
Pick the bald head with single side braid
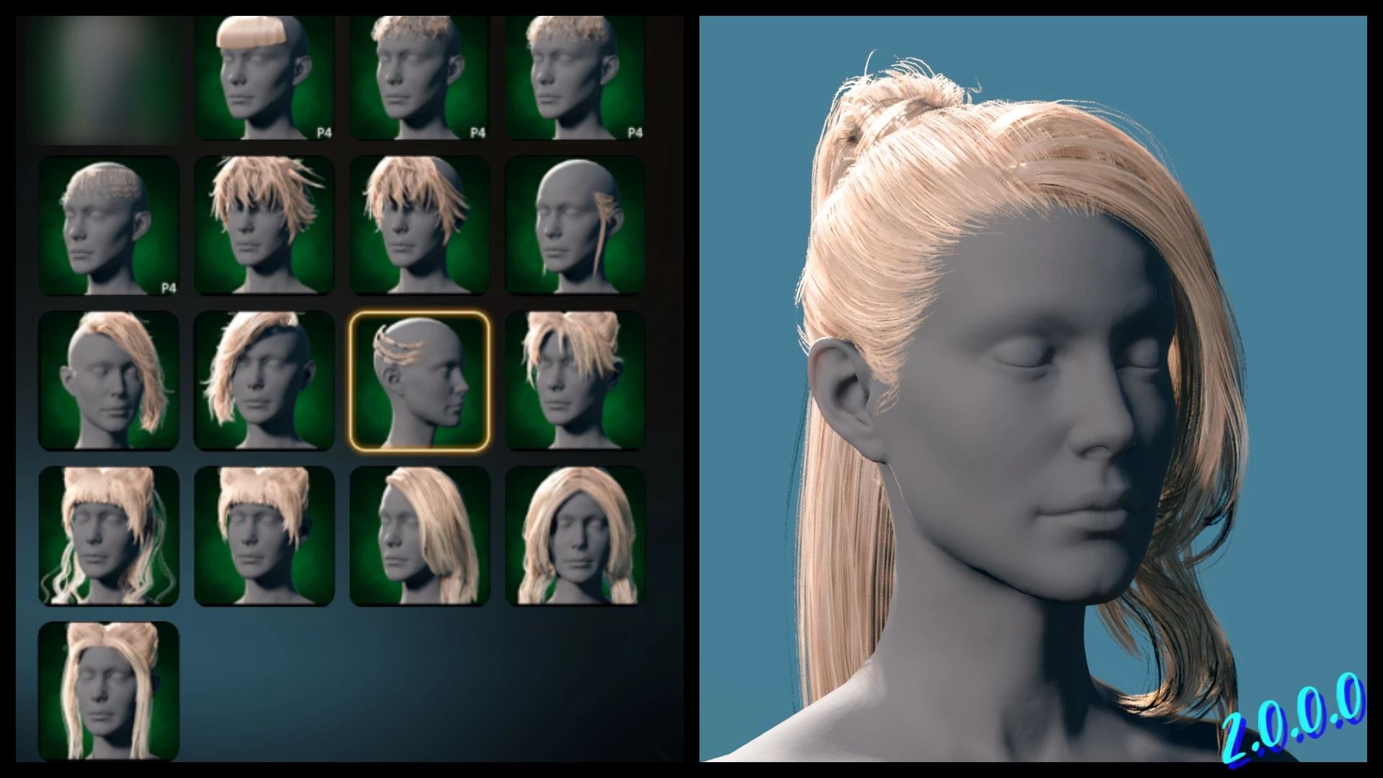point(576,225)
